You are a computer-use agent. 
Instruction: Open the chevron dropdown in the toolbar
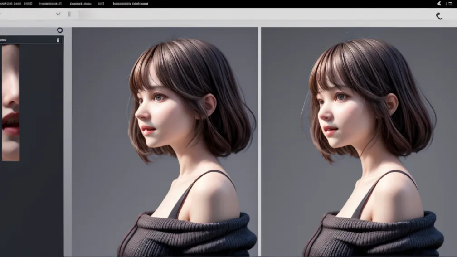click(x=58, y=14)
